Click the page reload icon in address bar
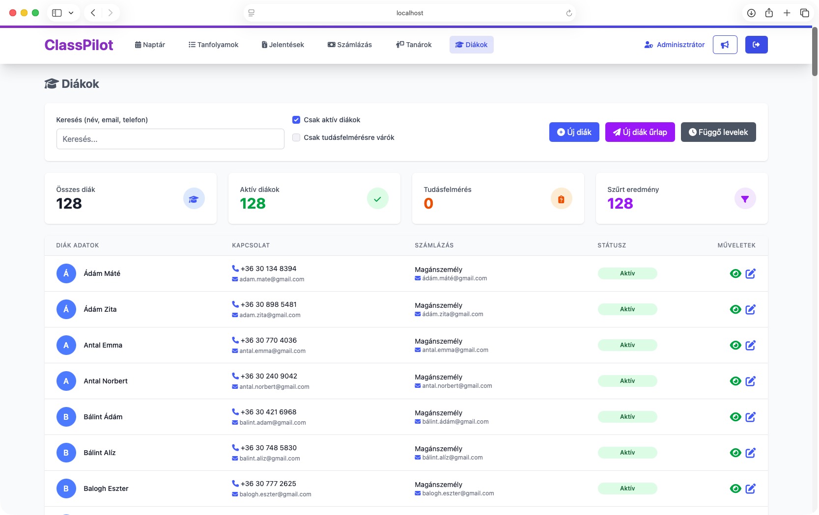Viewport: 819px width, 515px height. [x=569, y=13]
